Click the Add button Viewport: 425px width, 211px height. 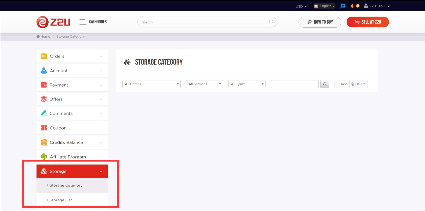342,84
